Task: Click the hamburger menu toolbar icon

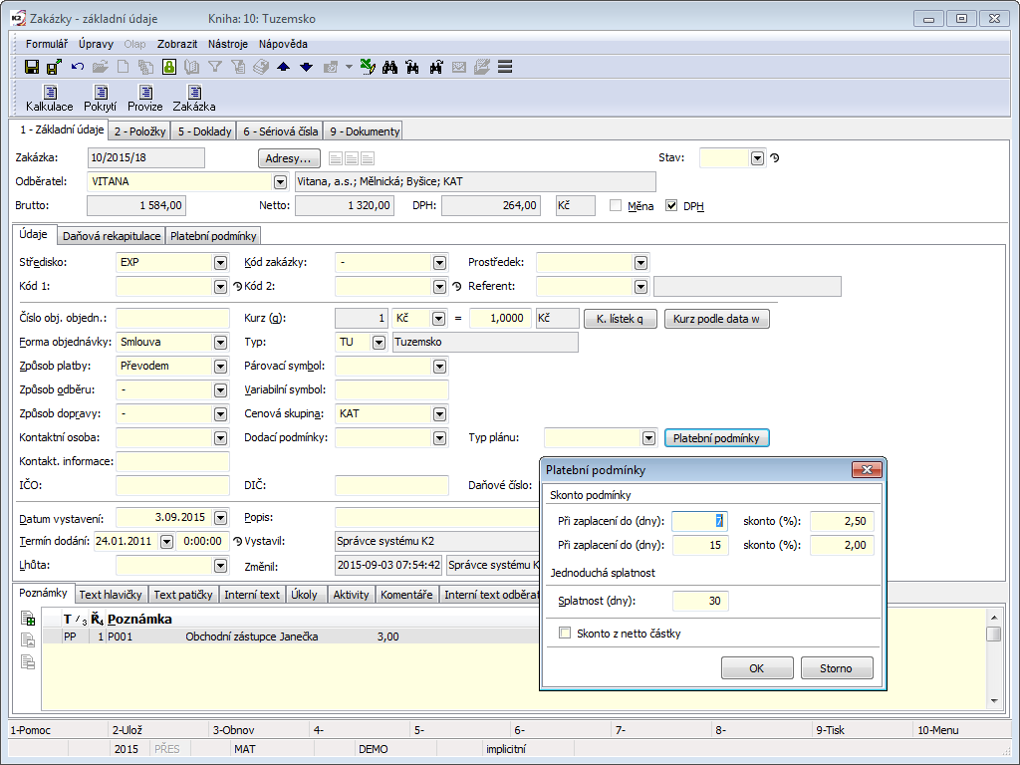Action: pyautogui.click(x=505, y=67)
